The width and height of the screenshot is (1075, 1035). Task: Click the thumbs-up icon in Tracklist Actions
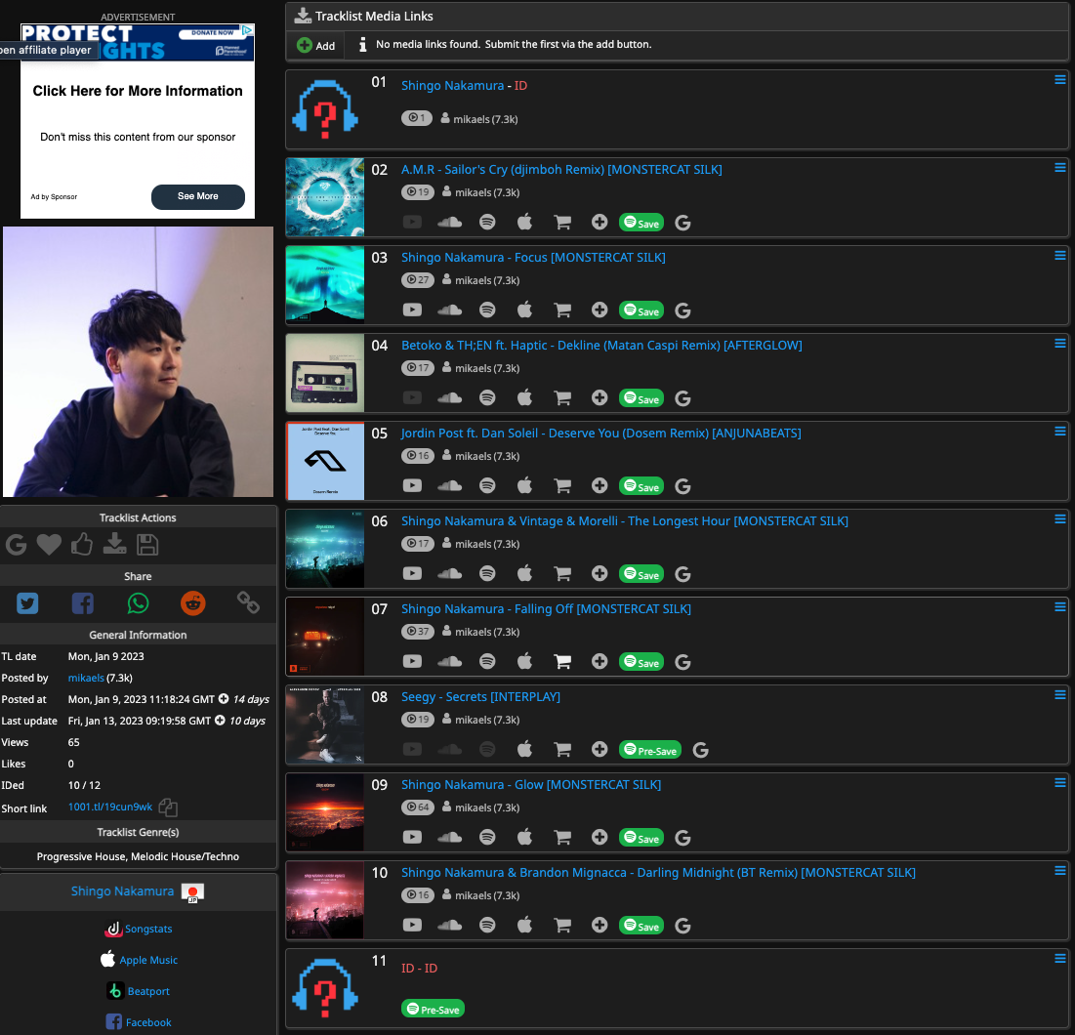coord(82,545)
